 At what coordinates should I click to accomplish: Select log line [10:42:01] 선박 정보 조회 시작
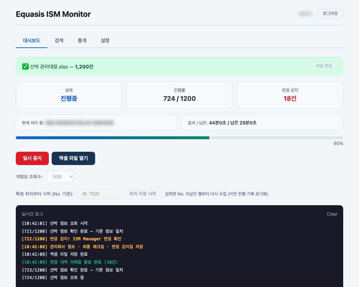(x=55, y=223)
